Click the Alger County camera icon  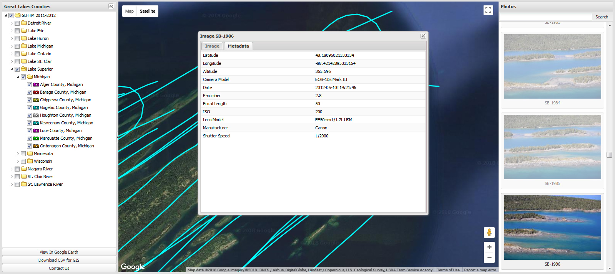pos(36,84)
